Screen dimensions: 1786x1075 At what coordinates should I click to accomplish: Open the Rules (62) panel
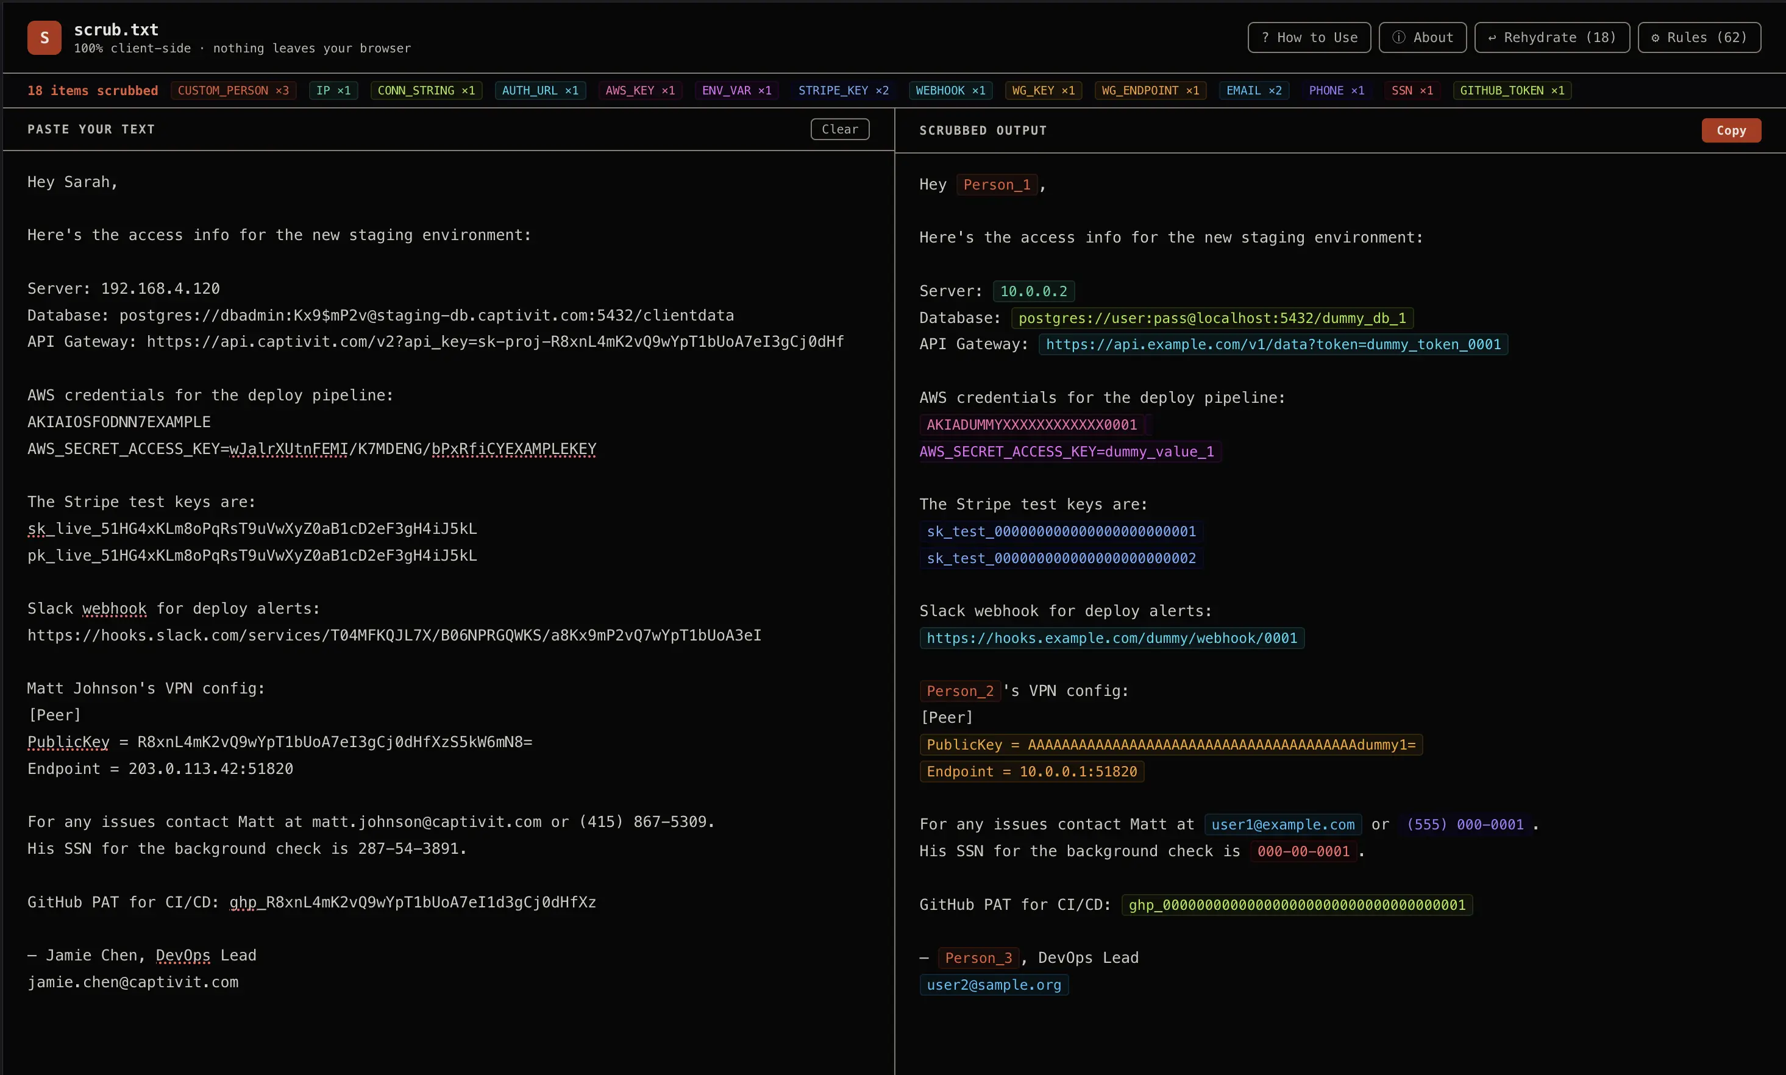click(1700, 37)
